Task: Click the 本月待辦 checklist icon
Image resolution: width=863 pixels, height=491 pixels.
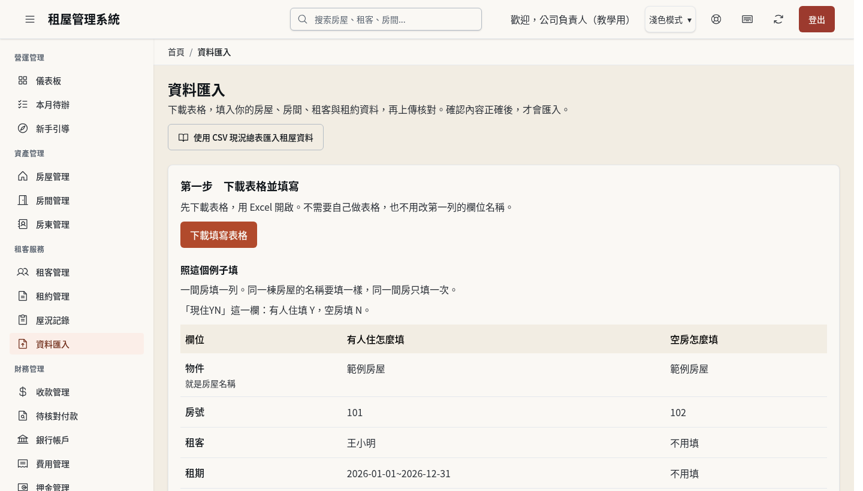Action: (x=23, y=104)
